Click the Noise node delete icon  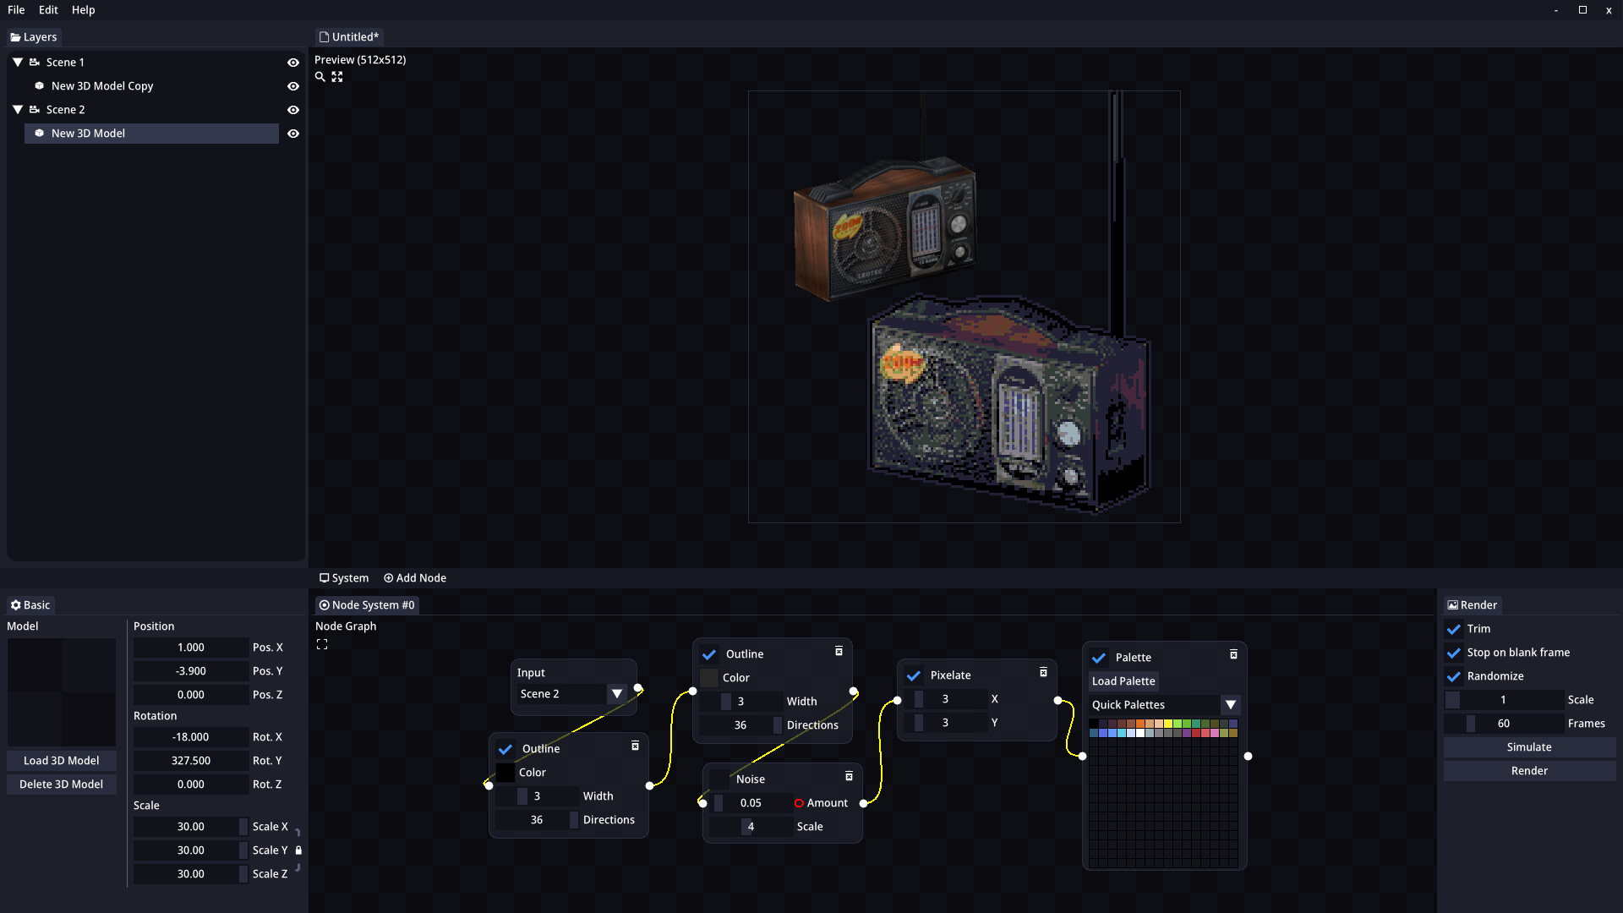(x=849, y=777)
